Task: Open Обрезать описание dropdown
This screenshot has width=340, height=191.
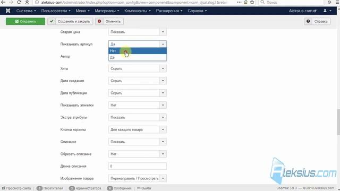Action: (138, 154)
